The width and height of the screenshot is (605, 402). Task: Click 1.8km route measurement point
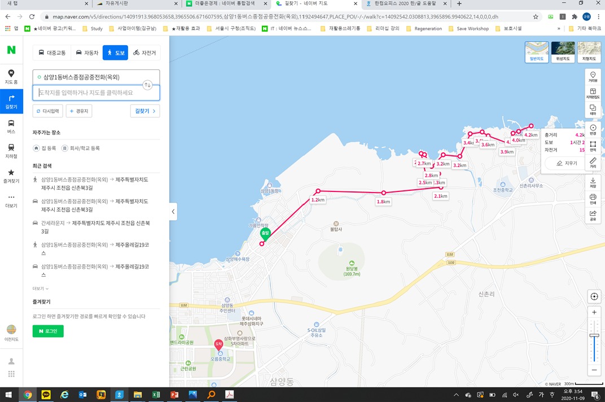click(x=383, y=193)
